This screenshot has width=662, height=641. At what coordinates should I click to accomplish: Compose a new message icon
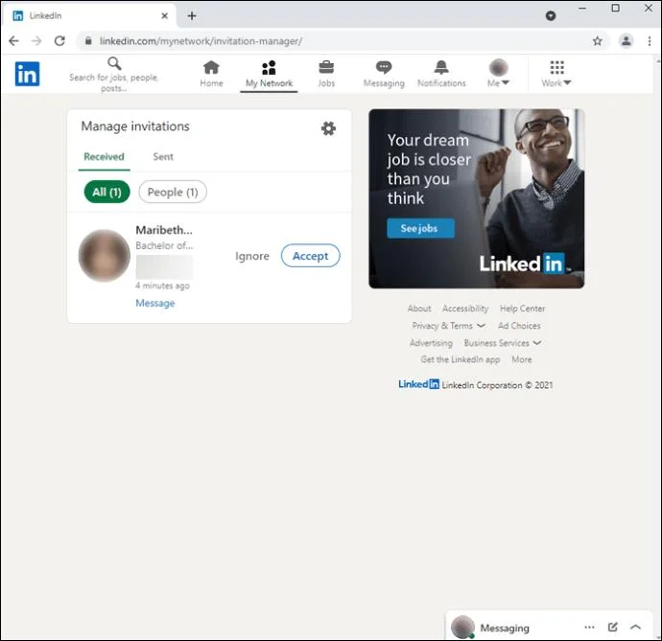pos(613,627)
